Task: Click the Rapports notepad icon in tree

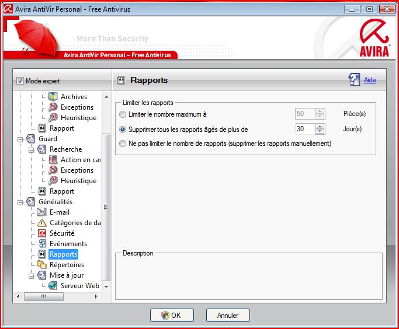Action: pos(42,254)
